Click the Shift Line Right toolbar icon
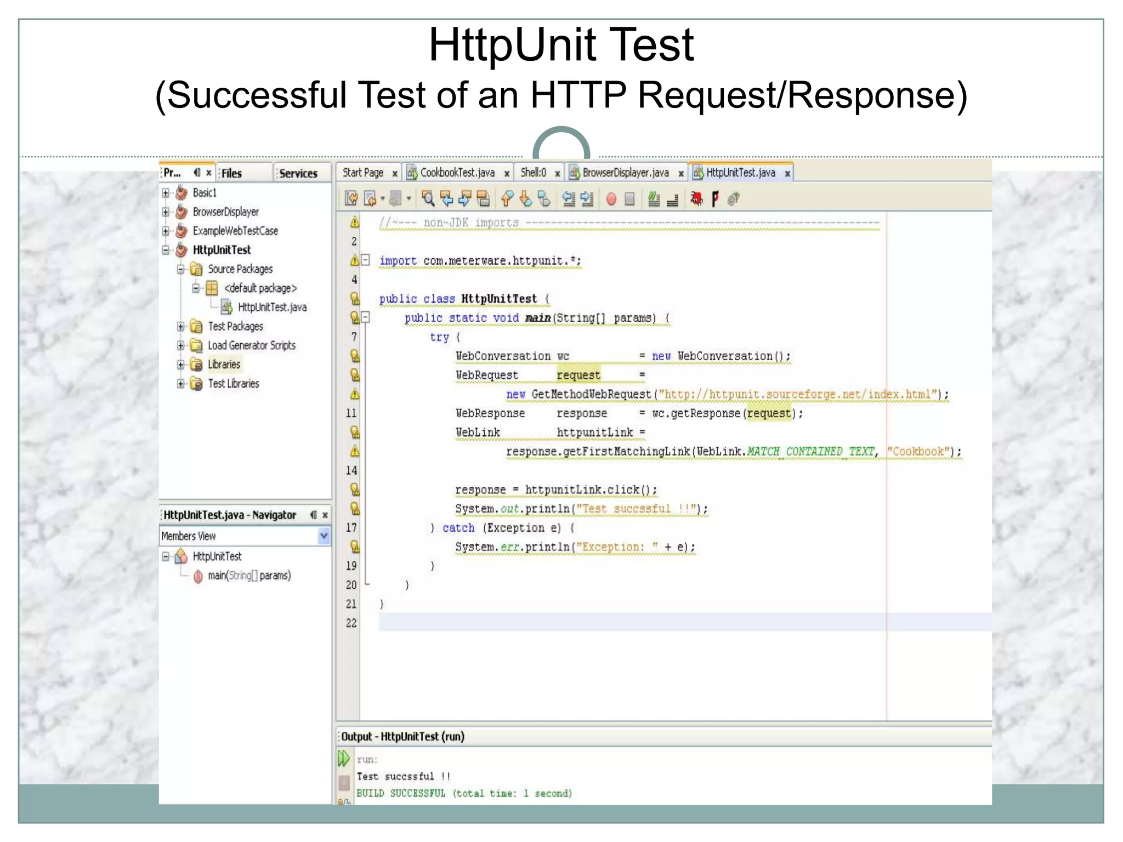Image resolution: width=1123 pixels, height=842 pixels. (x=587, y=199)
